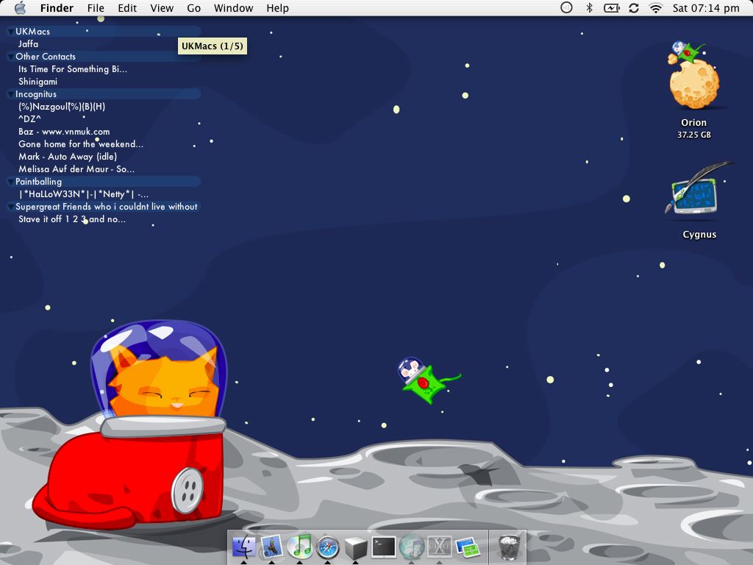Open the Go menu
The width and height of the screenshot is (753, 565).
[193, 7]
